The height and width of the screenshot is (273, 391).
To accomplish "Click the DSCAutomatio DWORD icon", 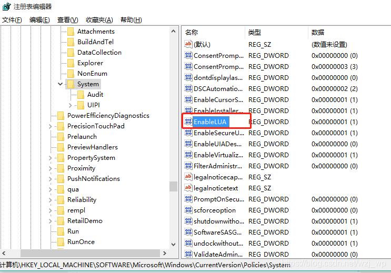I will point(188,88).
